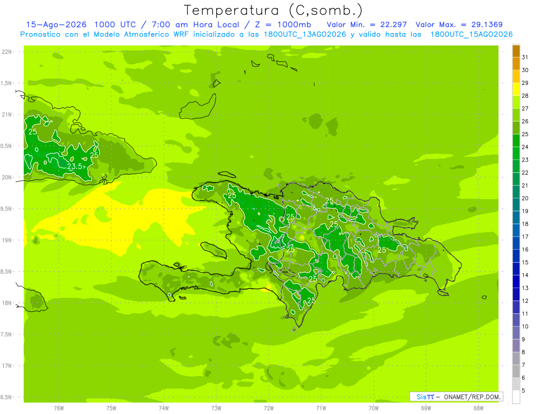Click the dark orange swatch above colorbar label 31
Viewport: 537px width, 414px height.
click(516, 51)
